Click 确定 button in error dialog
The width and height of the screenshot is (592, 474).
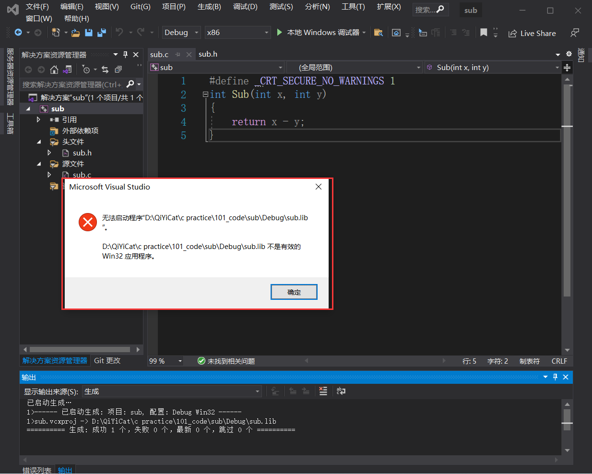294,292
